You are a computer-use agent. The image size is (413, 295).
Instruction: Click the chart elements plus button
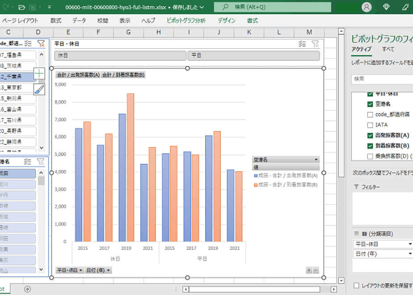[39, 73]
